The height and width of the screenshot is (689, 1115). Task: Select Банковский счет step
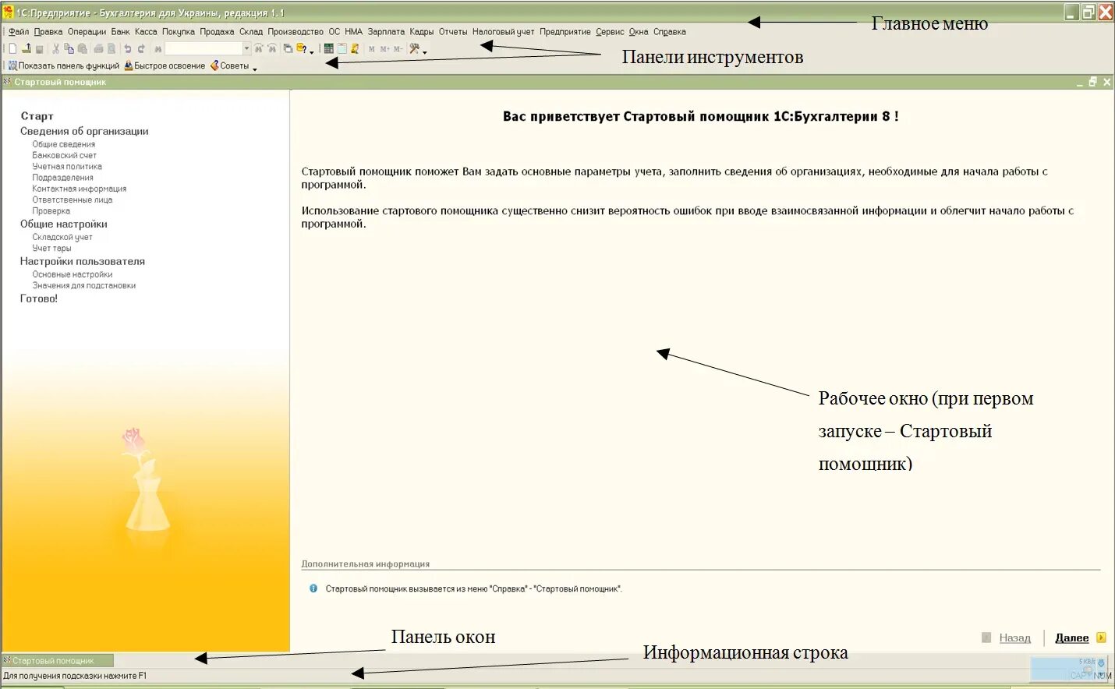(x=64, y=155)
